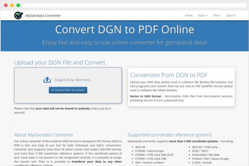Open the Sign In page

(x=231, y=15)
